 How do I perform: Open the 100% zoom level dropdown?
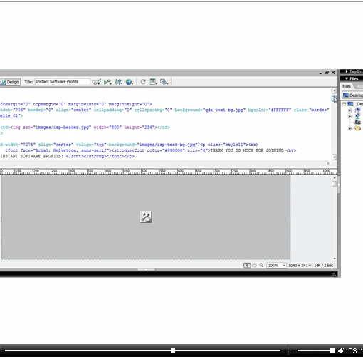tap(276, 265)
